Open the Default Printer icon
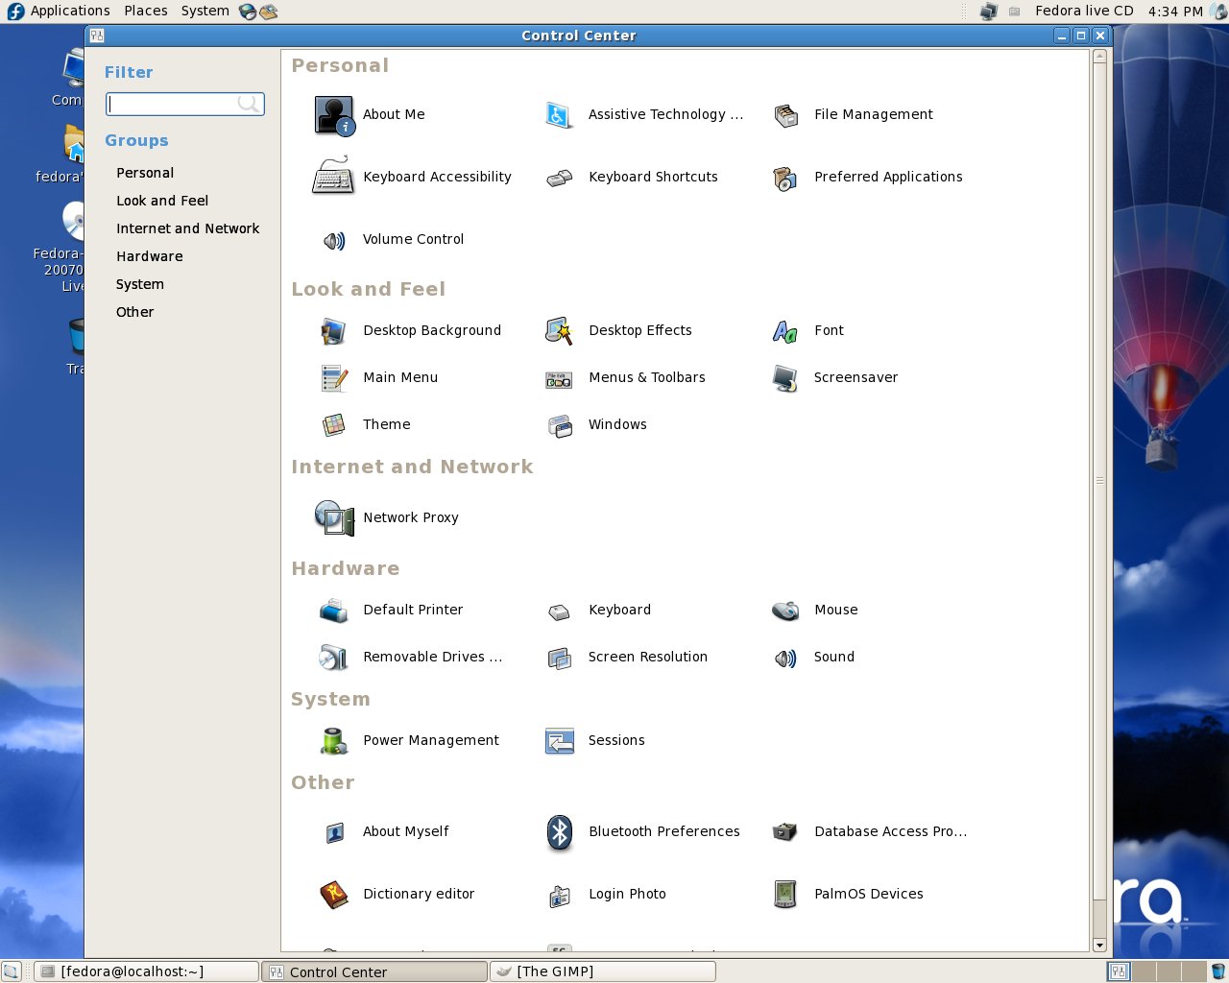The height and width of the screenshot is (983, 1229). coord(333,611)
